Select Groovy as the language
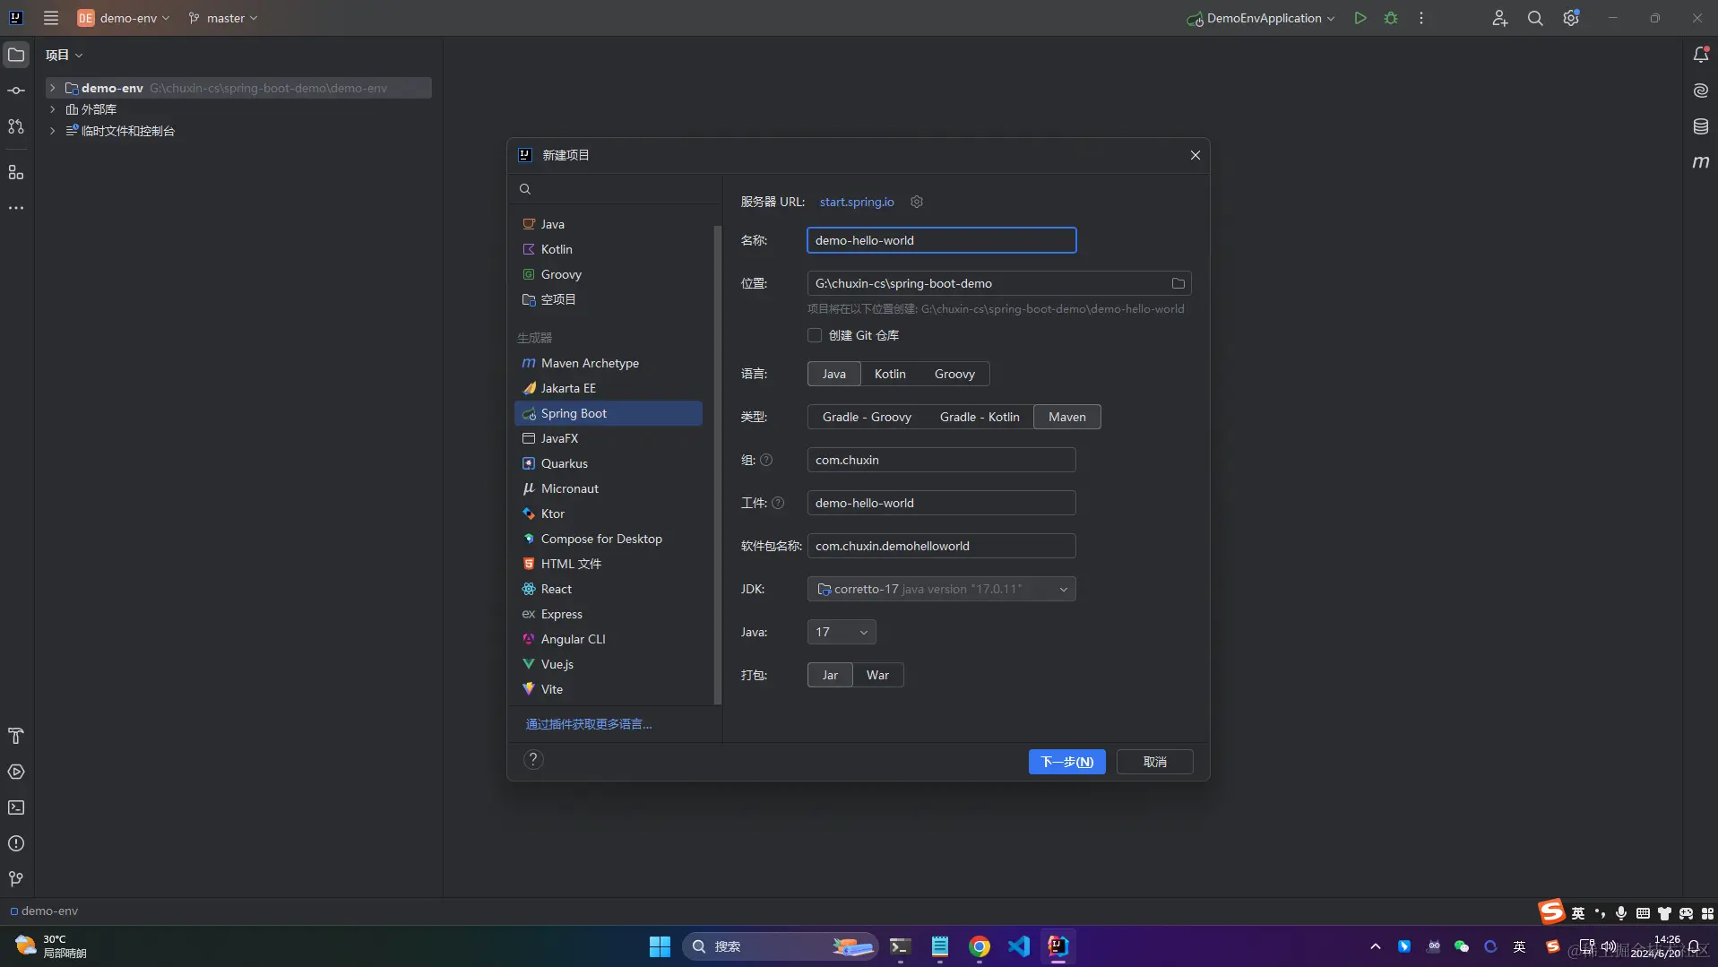The image size is (1718, 967). pos(954,374)
